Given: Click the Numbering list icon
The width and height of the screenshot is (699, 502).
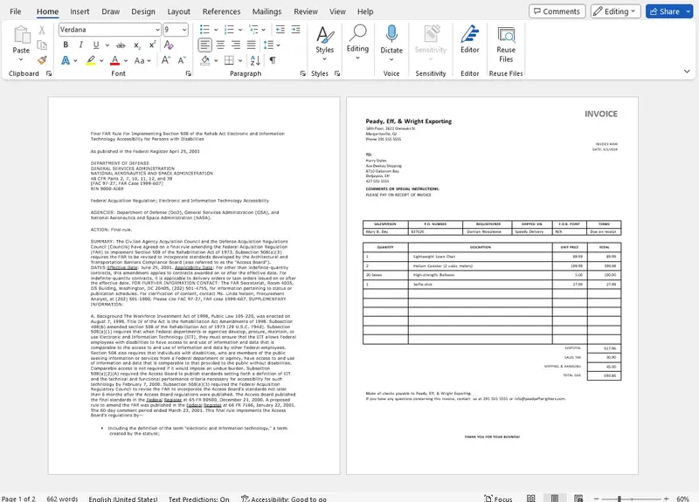Looking at the screenshot, I should coord(229,30).
